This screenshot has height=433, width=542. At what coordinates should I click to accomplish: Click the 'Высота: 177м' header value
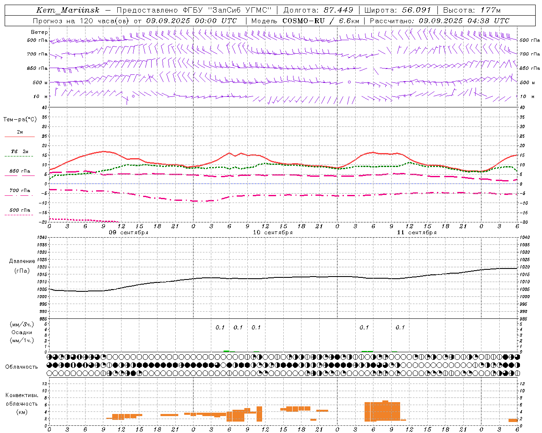click(472, 10)
